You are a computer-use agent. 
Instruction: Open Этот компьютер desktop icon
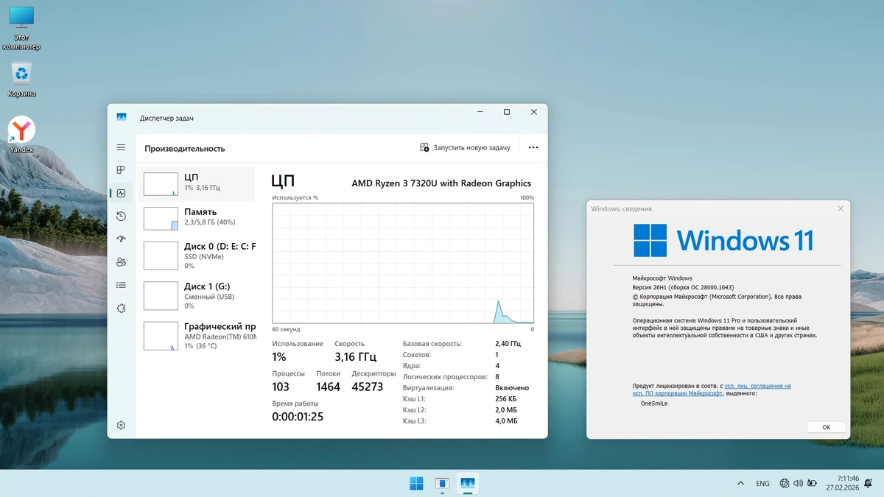[22, 28]
